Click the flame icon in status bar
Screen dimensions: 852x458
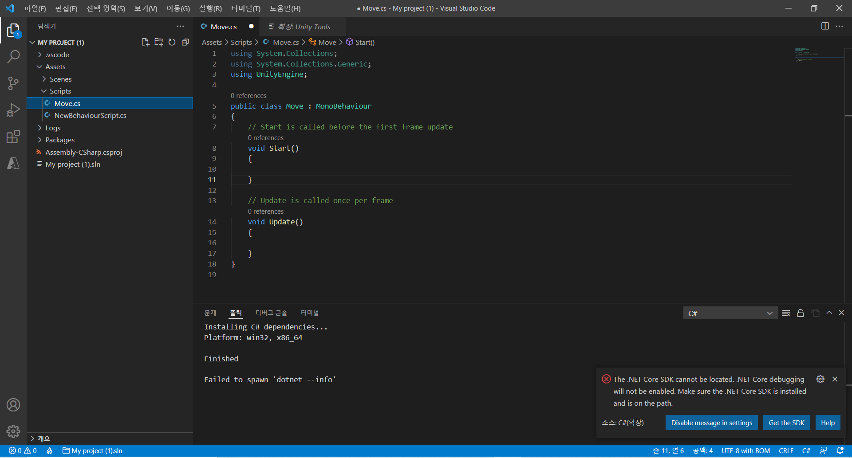pyautogui.click(x=50, y=451)
